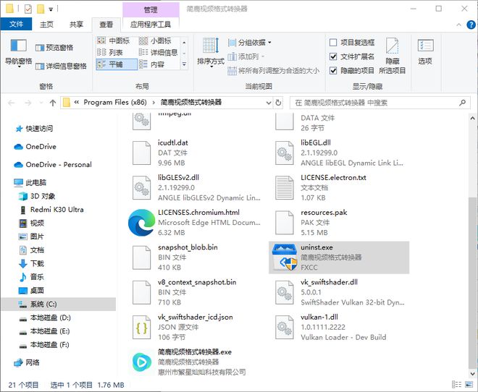Open Downloads (下载) folder in sidebar
This screenshot has height=392, width=478.
pos(37,263)
